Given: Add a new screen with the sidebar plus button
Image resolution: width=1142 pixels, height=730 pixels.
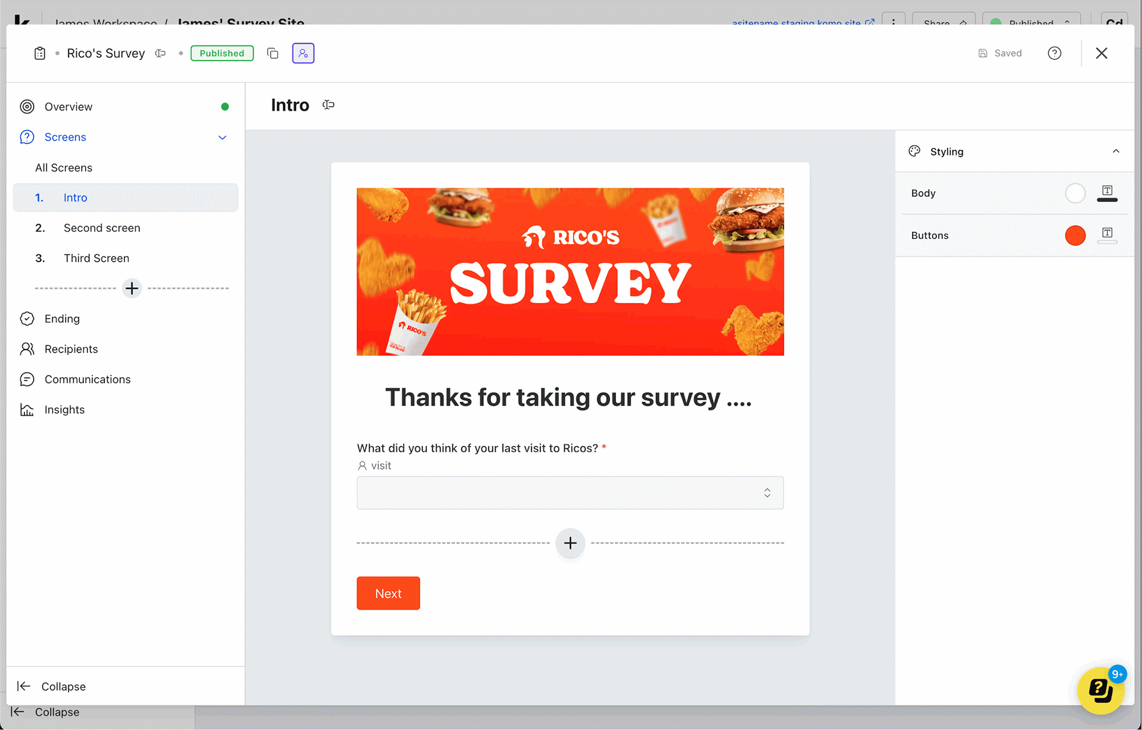Looking at the screenshot, I should 132,288.
